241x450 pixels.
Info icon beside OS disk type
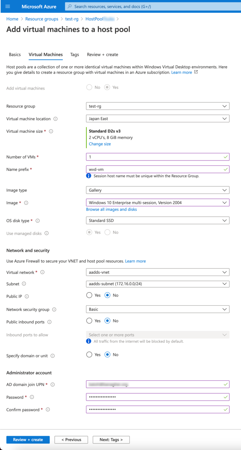click(37, 221)
